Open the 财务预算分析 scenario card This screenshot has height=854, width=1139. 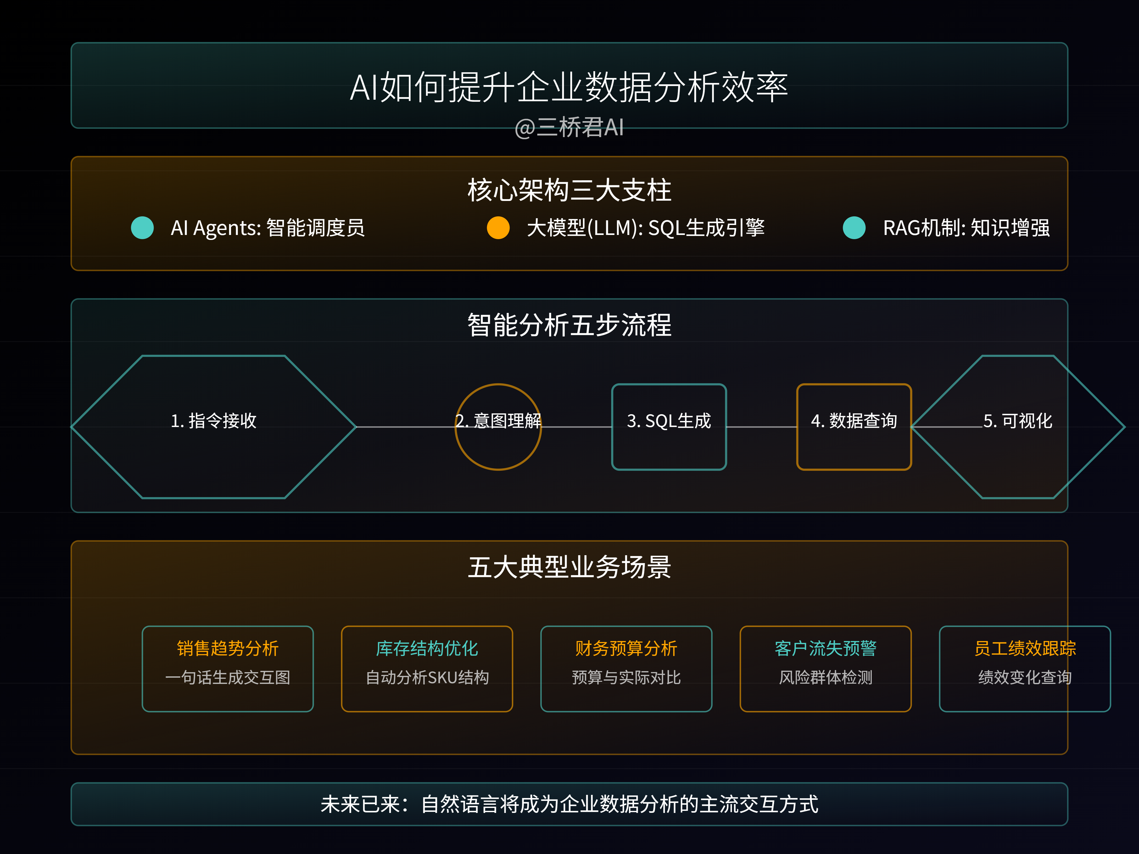626,669
